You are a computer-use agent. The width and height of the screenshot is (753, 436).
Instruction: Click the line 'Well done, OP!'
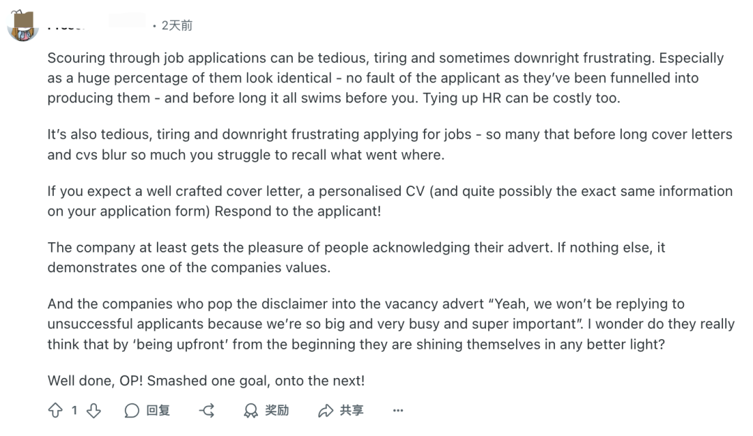206,381
